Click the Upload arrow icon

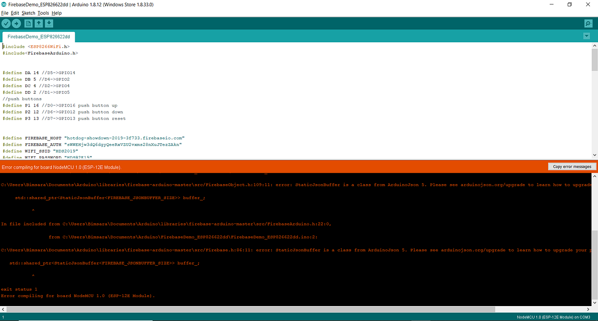[16, 23]
